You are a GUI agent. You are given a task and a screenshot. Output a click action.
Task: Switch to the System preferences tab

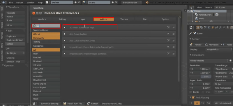click(x=165, y=19)
